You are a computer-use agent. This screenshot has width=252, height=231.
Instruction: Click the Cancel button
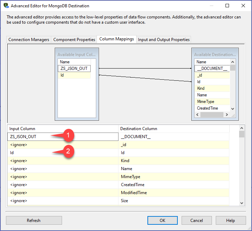197,221
